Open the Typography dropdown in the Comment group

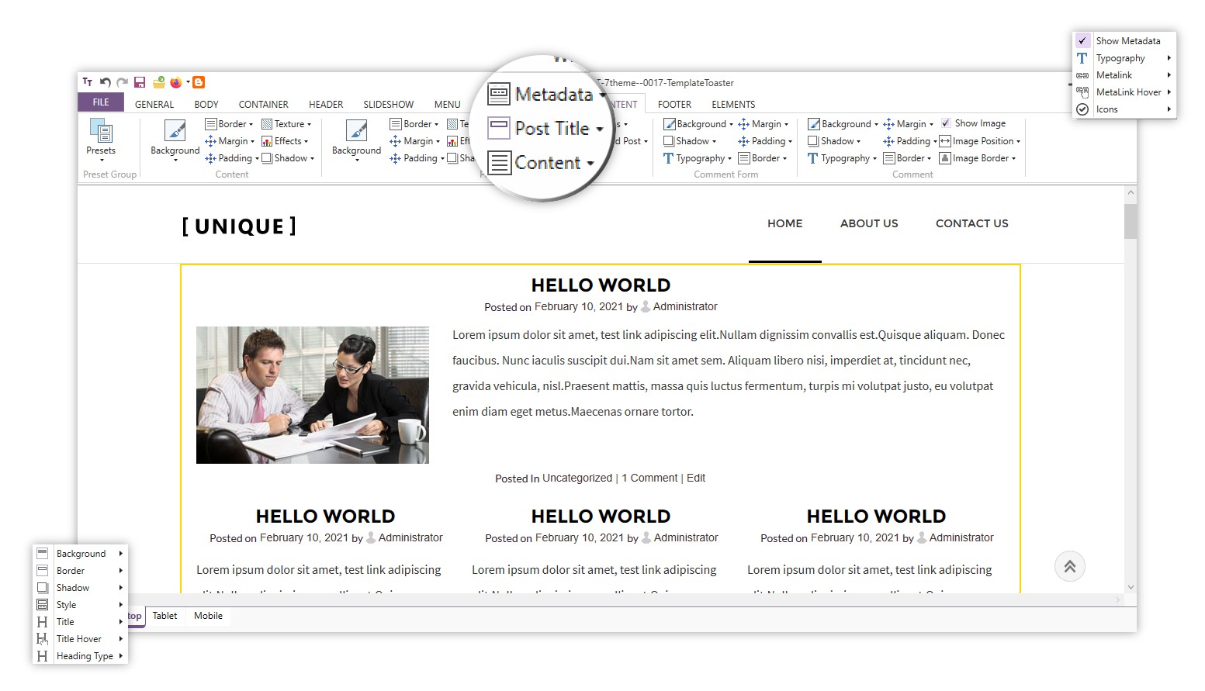coord(843,158)
